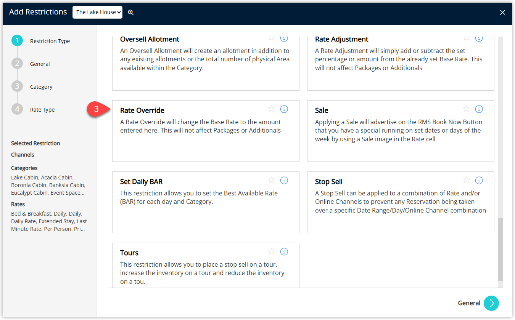Pick the Set Daily BAR card

206,202
